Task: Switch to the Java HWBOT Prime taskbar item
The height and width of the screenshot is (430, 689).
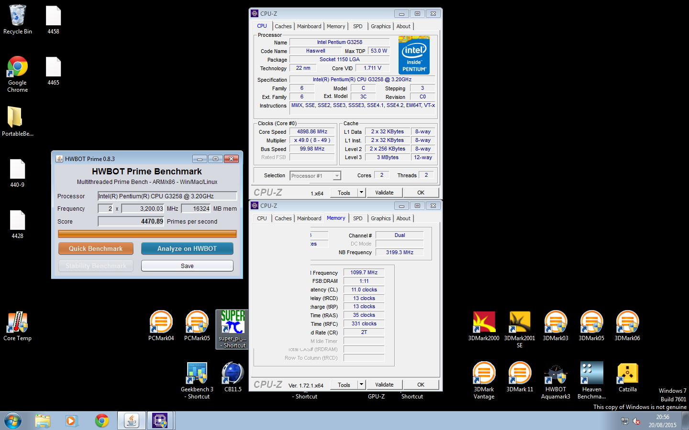Action: tap(131, 421)
